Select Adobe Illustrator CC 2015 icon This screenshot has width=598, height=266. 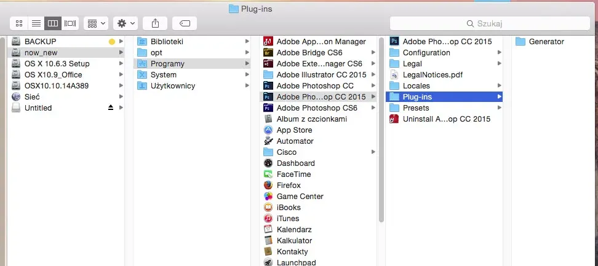(268, 75)
